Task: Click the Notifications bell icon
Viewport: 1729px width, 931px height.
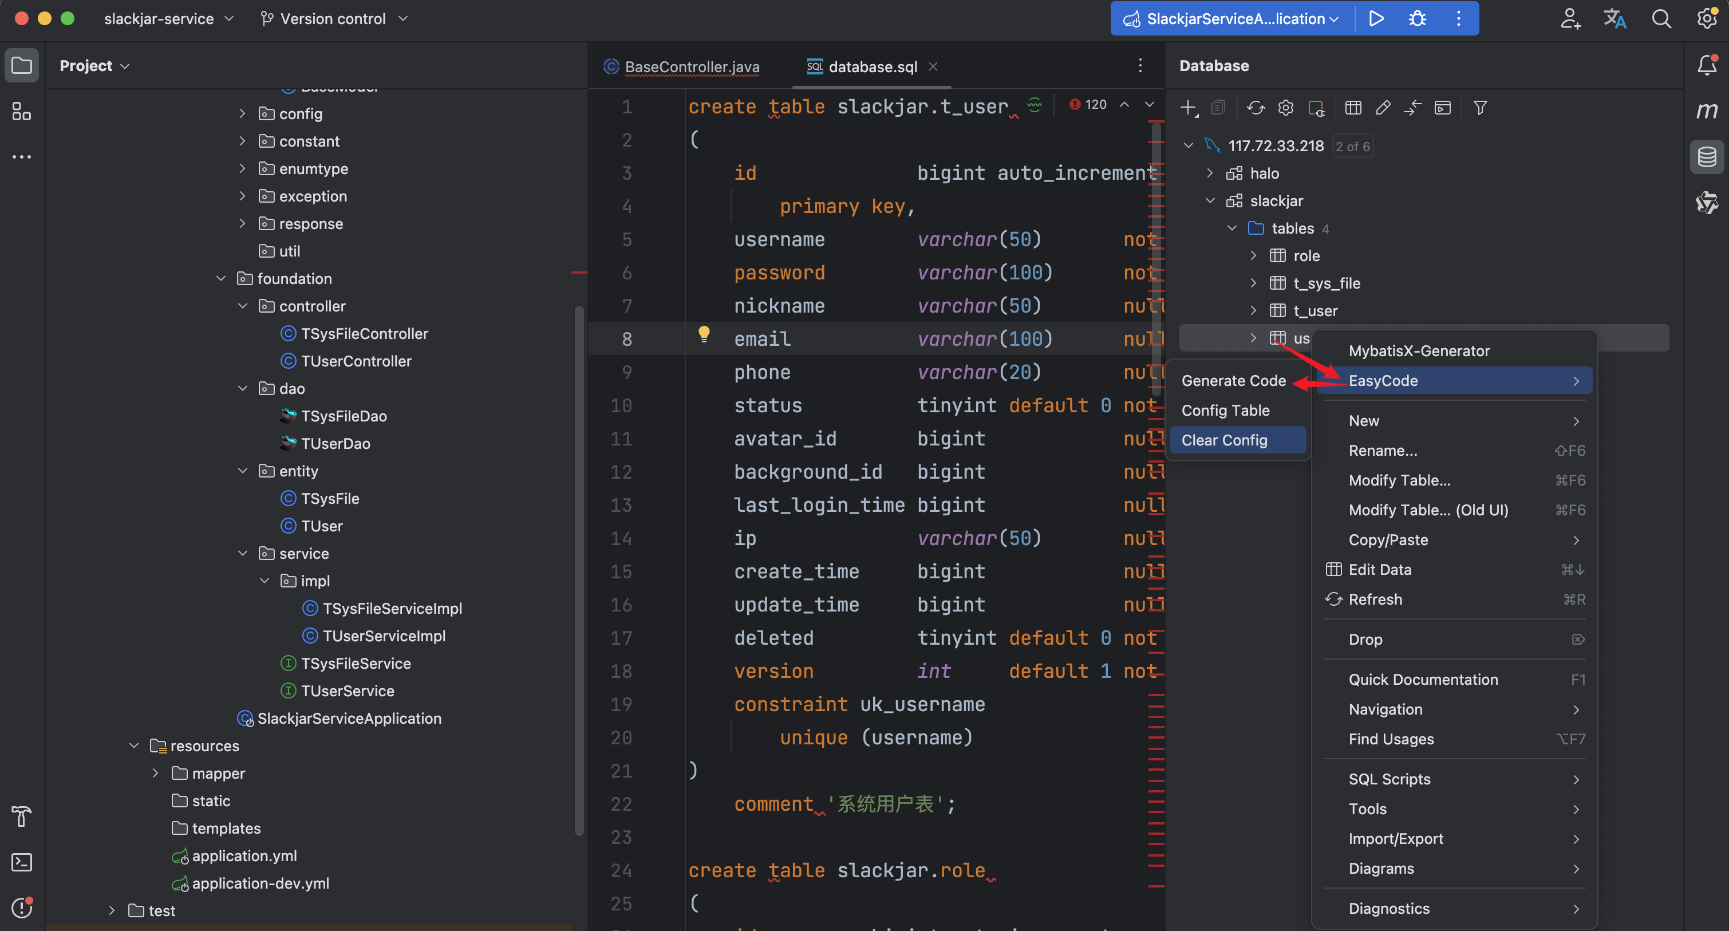Action: 1706,65
